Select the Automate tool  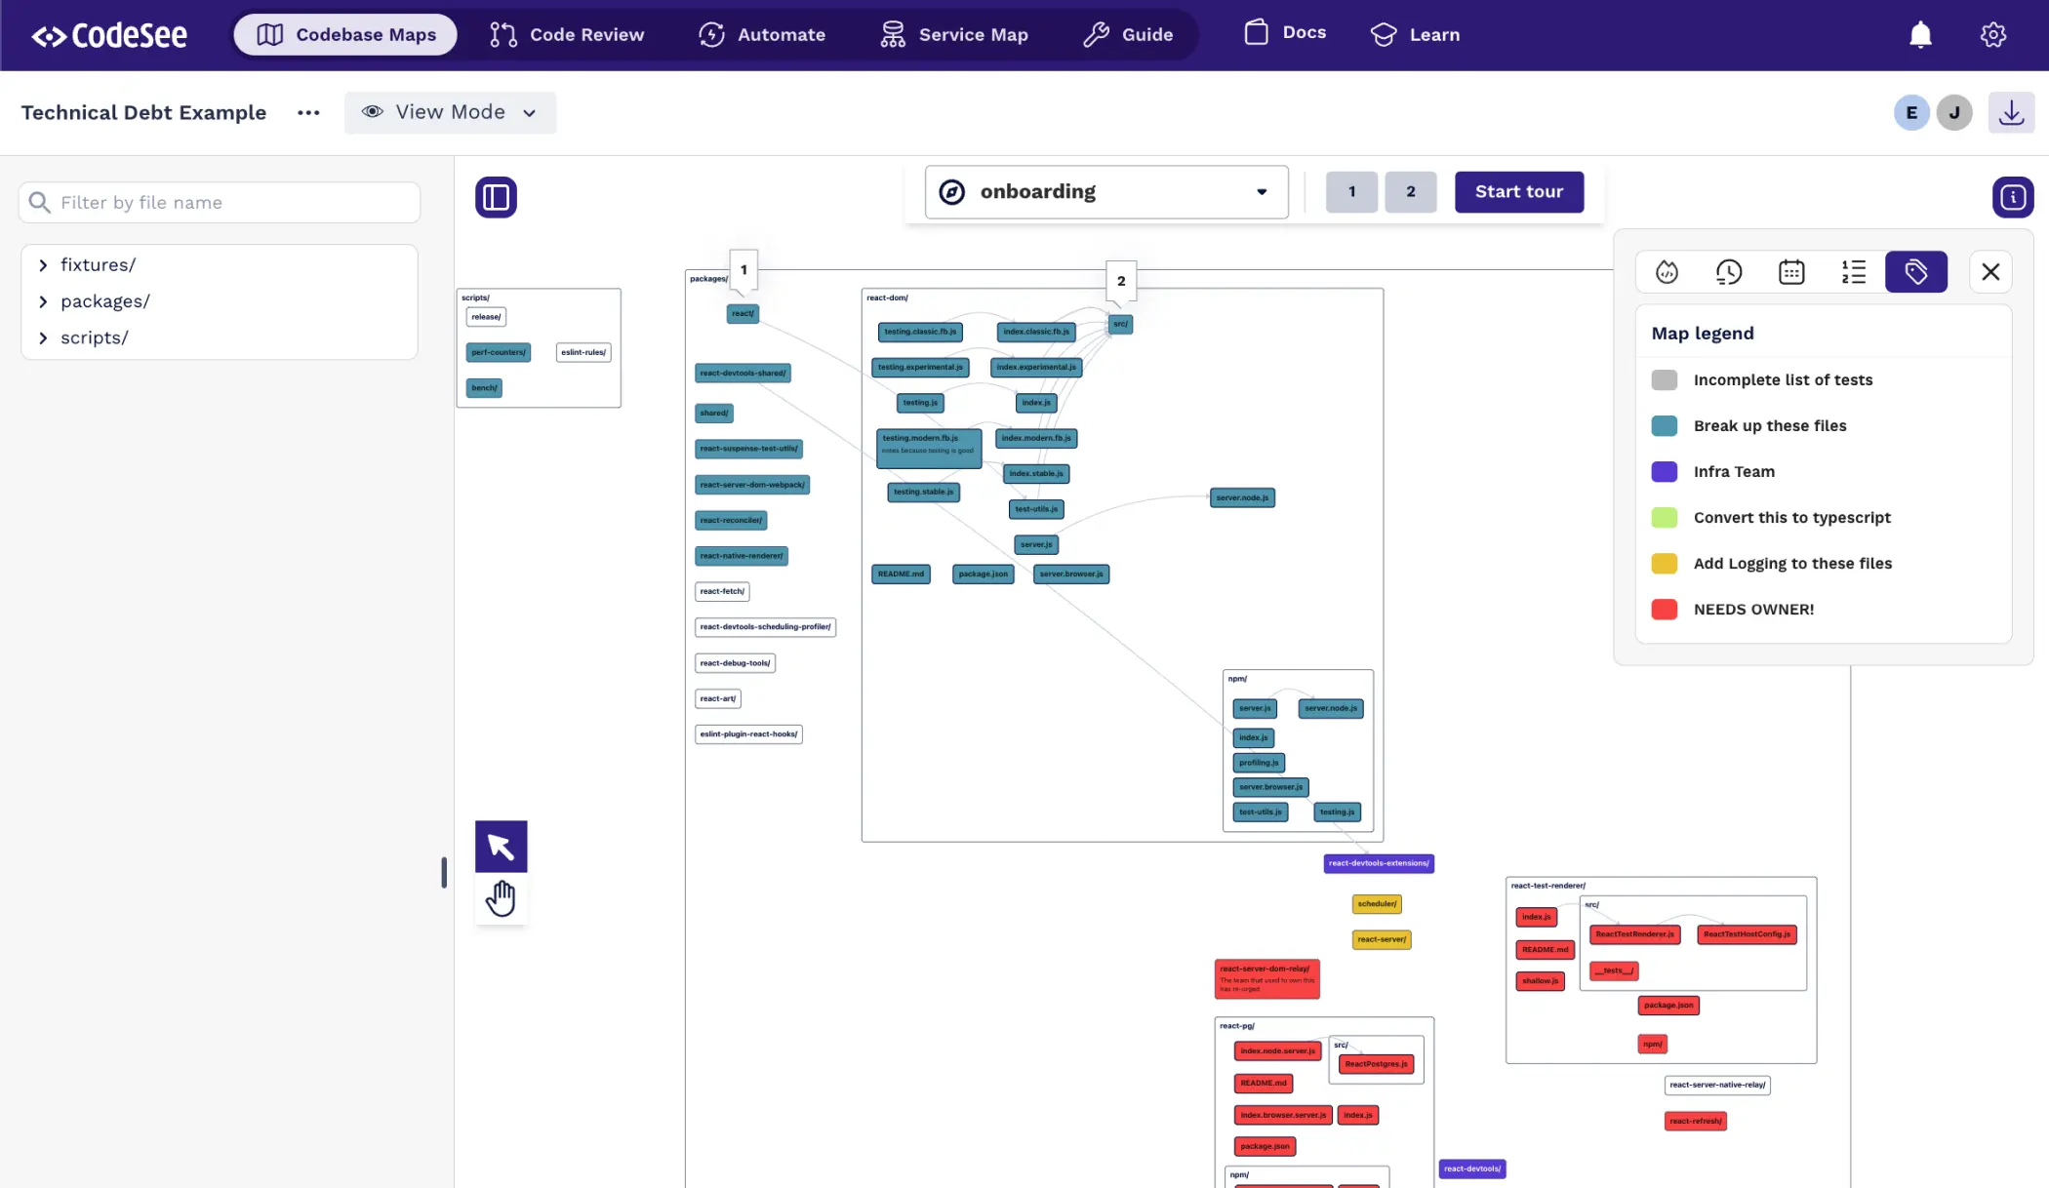[x=762, y=34]
